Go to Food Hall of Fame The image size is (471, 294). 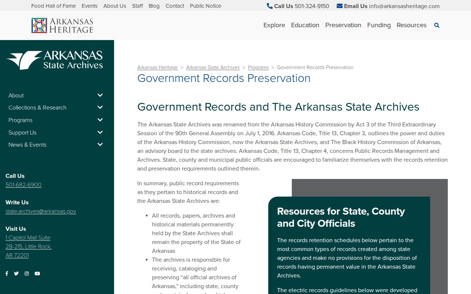(54, 6)
